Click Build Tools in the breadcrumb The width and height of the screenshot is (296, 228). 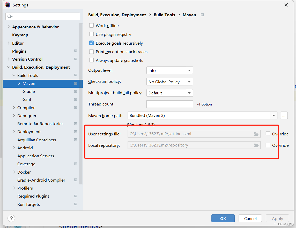[x=164, y=15]
